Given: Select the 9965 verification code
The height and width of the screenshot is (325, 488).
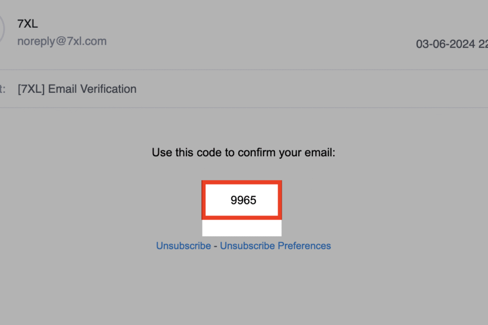Looking at the screenshot, I should pos(243,200).
